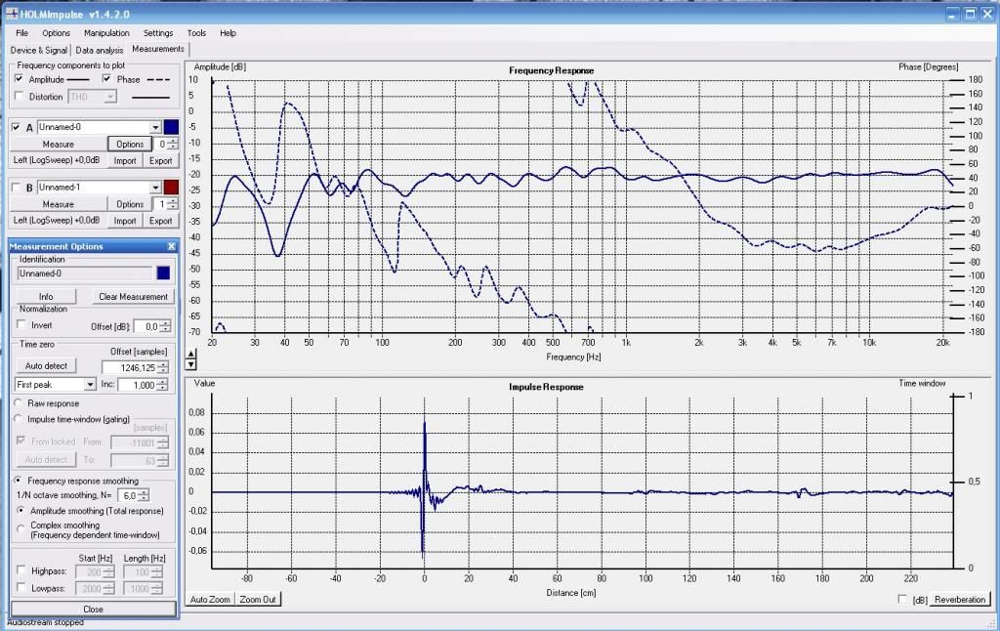Image resolution: width=1000 pixels, height=631 pixels.
Task: Click the Reverberation button
Action: [960, 600]
